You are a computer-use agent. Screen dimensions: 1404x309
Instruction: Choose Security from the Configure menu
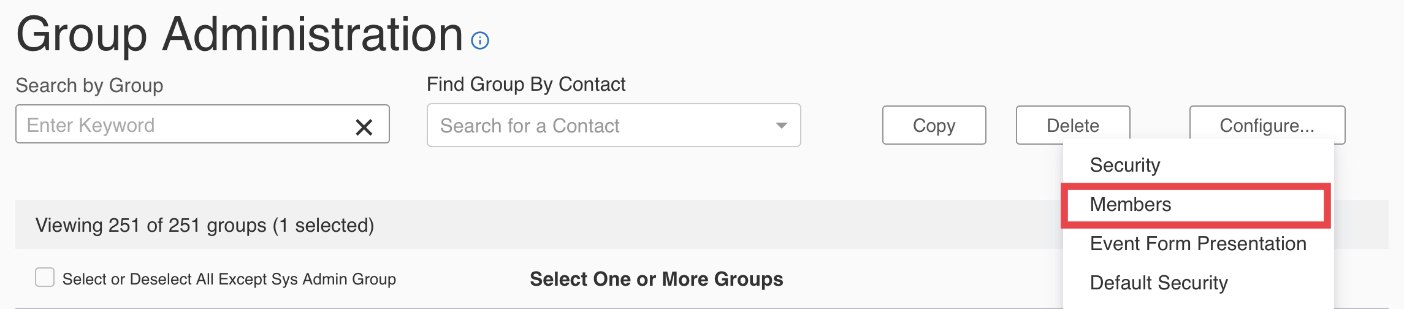pos(1124,165)
